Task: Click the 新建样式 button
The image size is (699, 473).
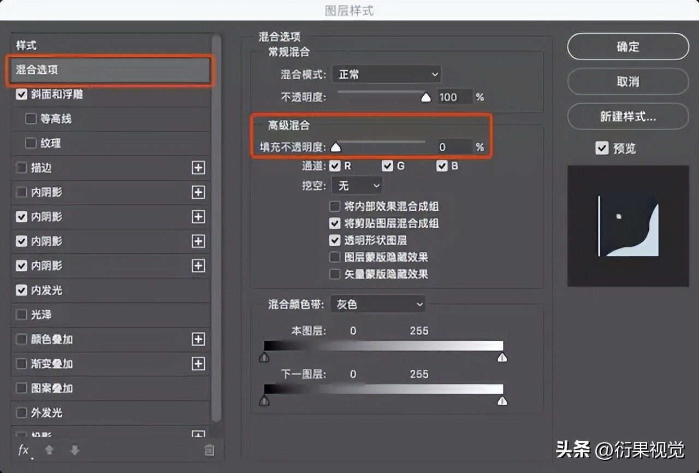Action: 627,116
